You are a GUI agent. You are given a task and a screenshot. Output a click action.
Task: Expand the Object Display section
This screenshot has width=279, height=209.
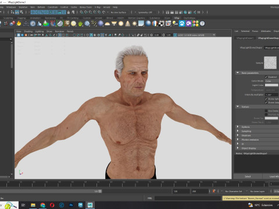pyautogui.click(x=238, y=148)
